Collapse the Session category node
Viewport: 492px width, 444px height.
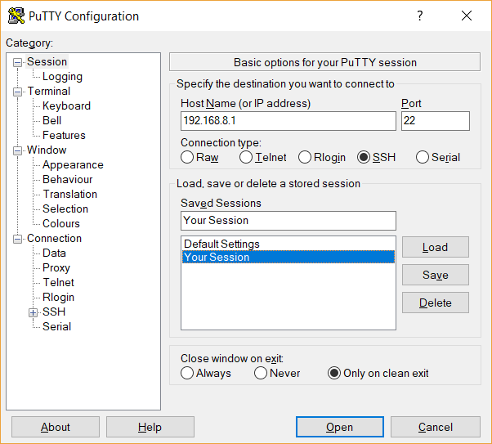[x=17, y=62]
